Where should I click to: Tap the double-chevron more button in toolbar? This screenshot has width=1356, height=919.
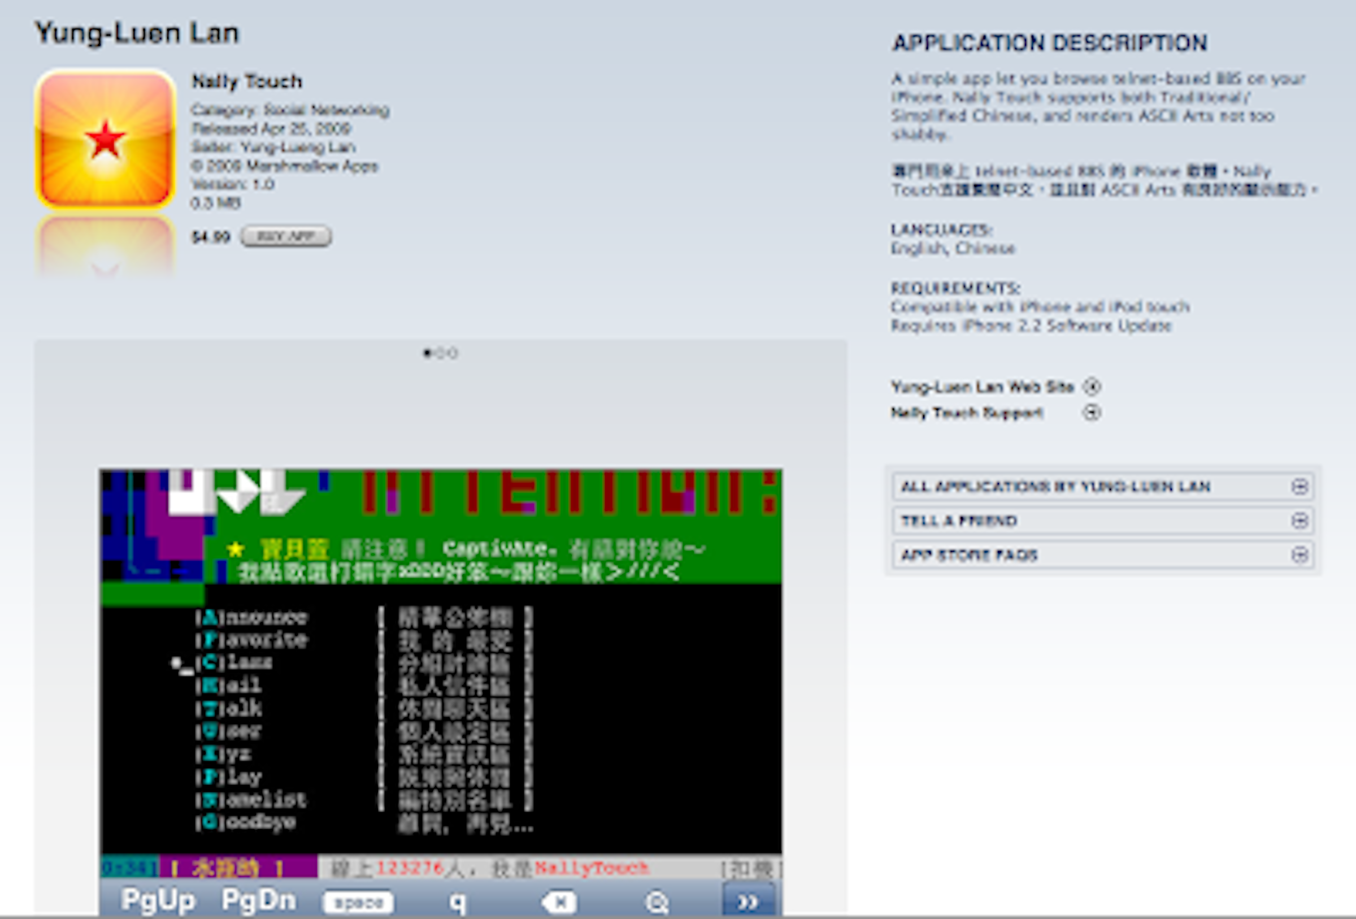coord(749,900)
